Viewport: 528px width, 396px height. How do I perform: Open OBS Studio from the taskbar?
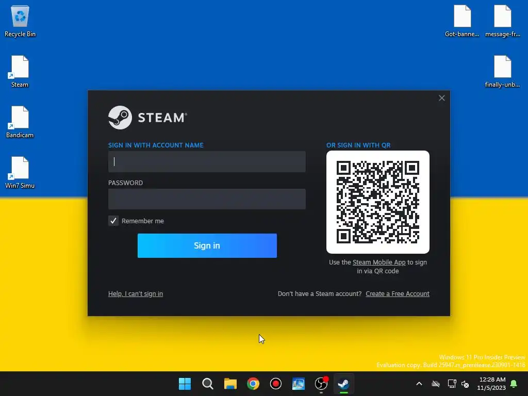[x=321, y=384]
